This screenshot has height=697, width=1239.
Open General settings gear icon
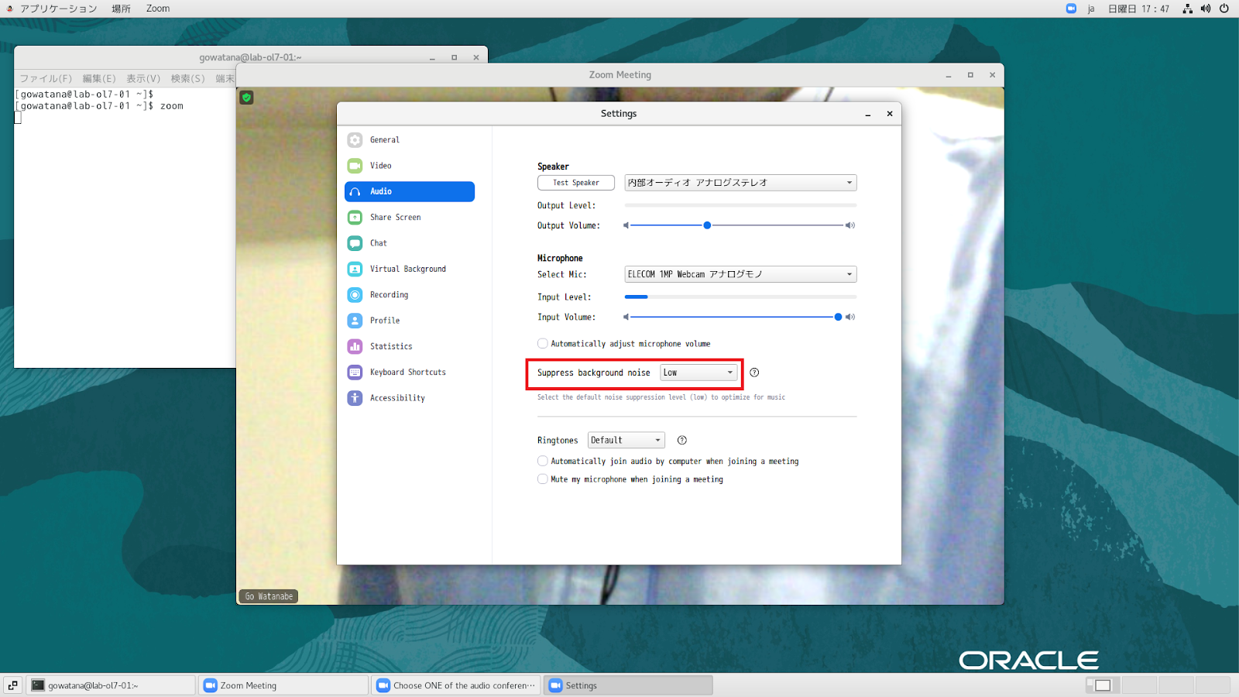click(355, 140)
